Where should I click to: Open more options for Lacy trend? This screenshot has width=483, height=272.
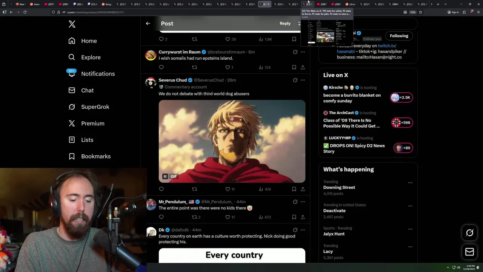pos(410,247)
